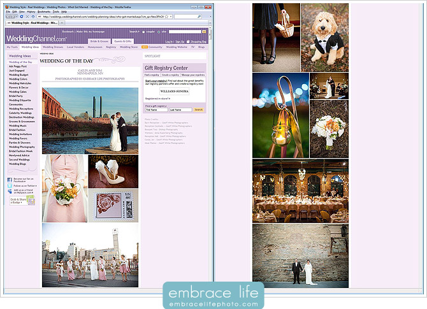Click the rose postage stamp photo
427x309 pixels.
pyautogui.click(x=113, y=206)
